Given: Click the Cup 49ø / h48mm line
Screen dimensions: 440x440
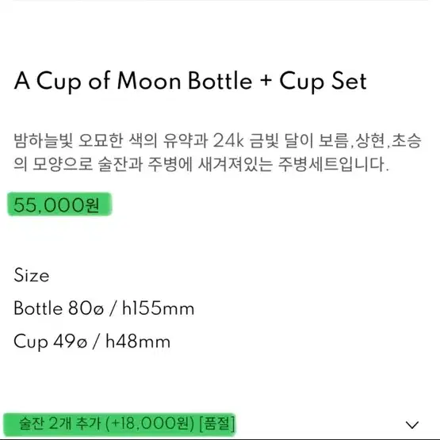Looking at the screenshot, I should pyautogui.click(x=92, y=342).
